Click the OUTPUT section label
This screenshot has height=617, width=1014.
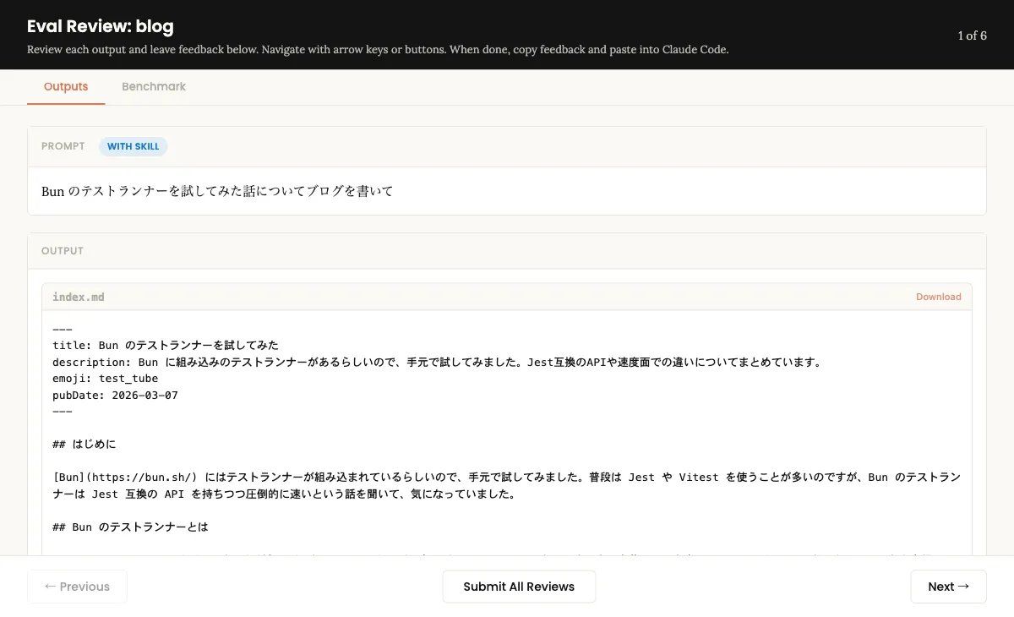63,251
